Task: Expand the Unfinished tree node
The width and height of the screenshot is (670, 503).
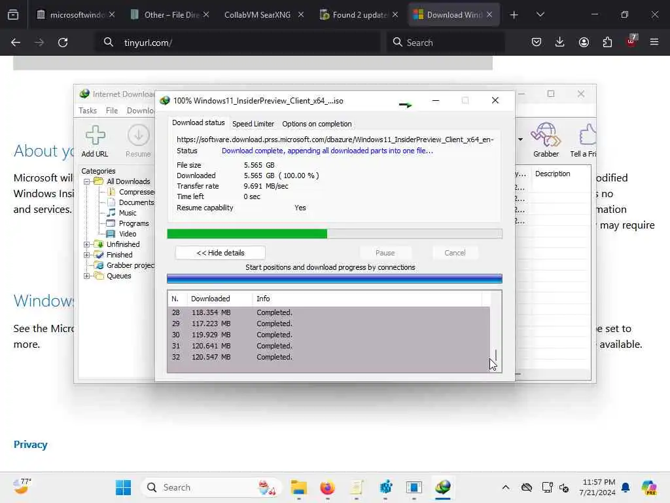Action: (87, 244)
